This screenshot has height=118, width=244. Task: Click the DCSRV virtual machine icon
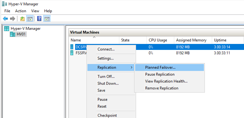[72, 47]
